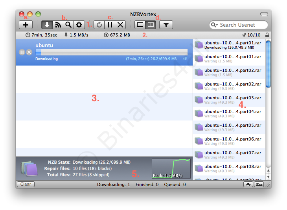Click the file list scrollbar thumb
This screenshot has height=210, width=287.
tap(268, 64)
